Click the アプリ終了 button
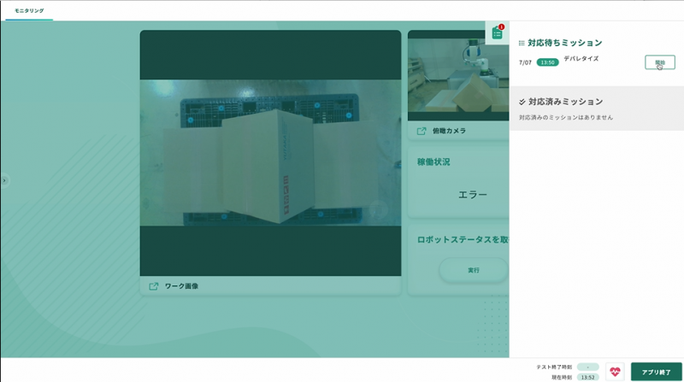 pyautogui.click(x=656, y=372)
